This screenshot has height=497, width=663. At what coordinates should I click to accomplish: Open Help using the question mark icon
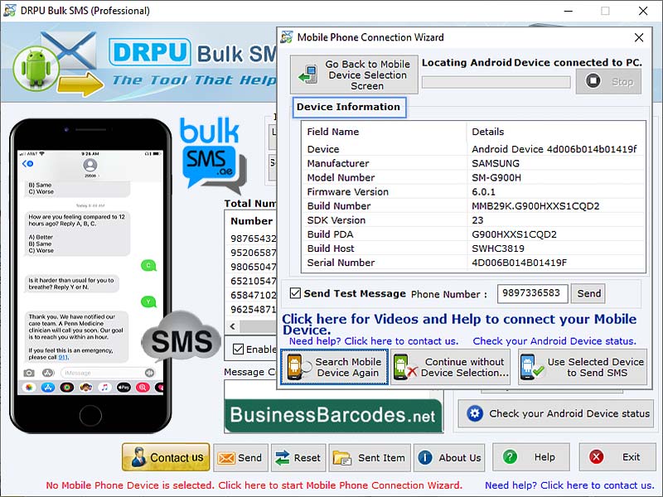[x=511, y=456]
